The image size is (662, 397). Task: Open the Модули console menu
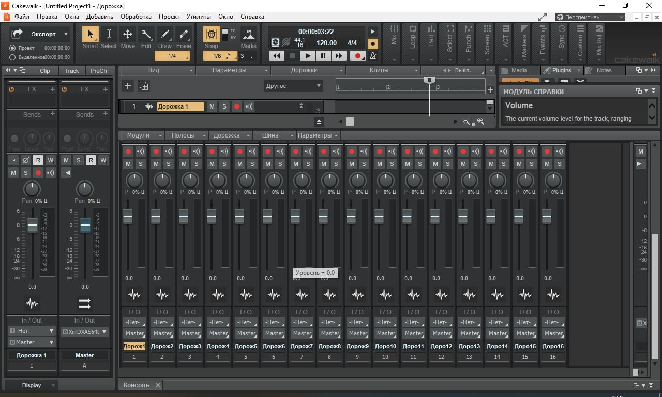click(x=142, y=135)
